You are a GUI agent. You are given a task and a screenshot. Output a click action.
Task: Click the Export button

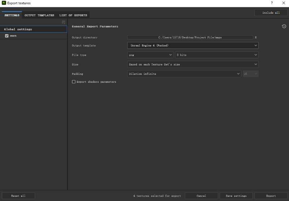tap(271, 196)
